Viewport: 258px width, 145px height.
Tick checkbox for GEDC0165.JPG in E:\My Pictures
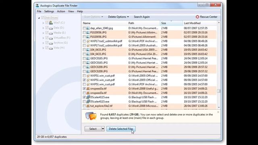(x=84, y=63)
